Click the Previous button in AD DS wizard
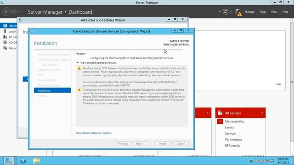294x165 pixels. 122,143
